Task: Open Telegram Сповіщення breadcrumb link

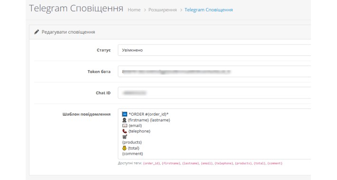Action: click(x=208, y=10)
